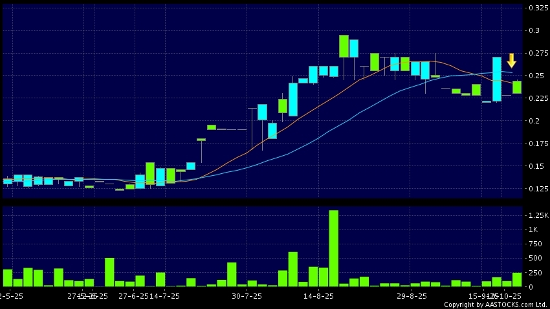Open the AASTOCKS.com Ltd. copyright link

pyautogui.click(x=495, y=304)
